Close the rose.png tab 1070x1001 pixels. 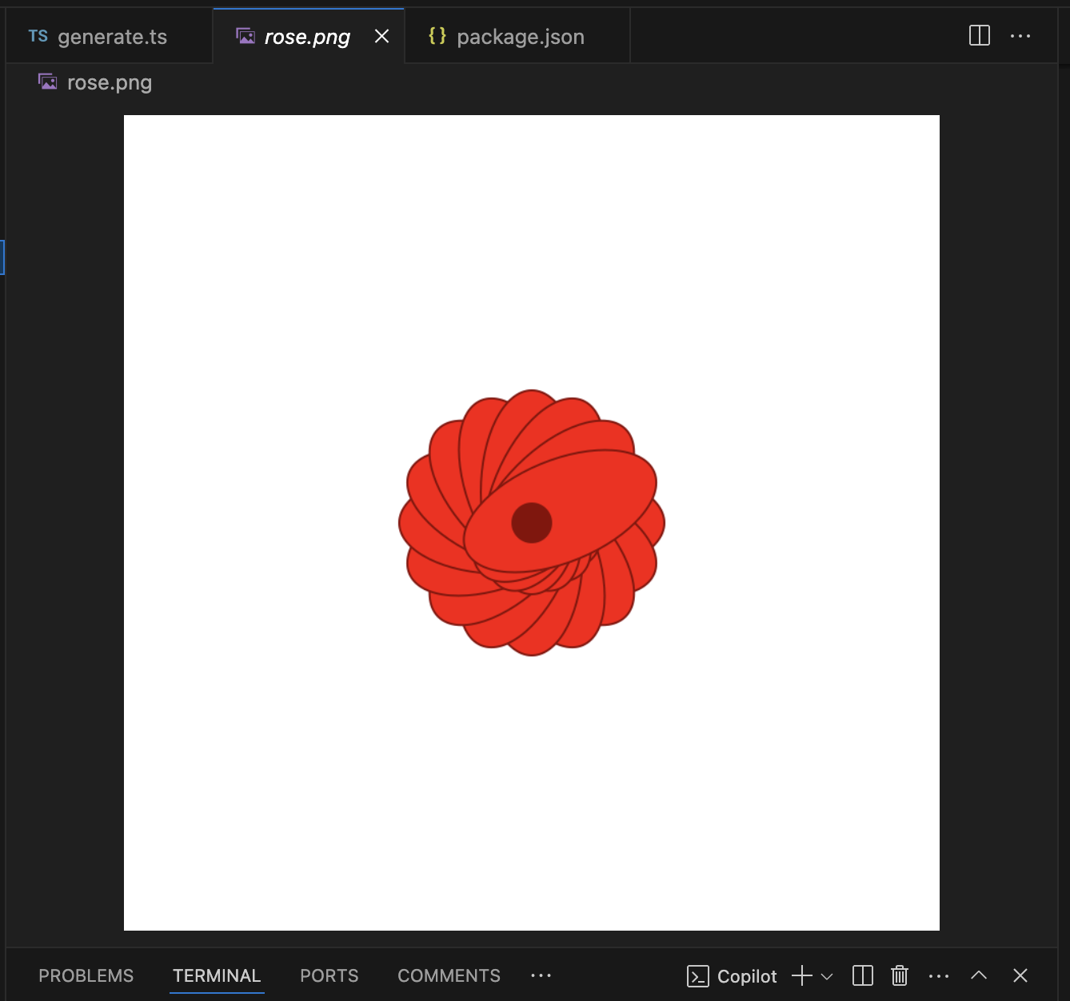coord(382,37)
